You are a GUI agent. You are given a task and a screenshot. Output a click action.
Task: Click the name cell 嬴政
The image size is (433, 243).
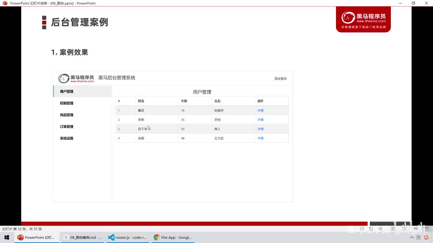(141, 110)
